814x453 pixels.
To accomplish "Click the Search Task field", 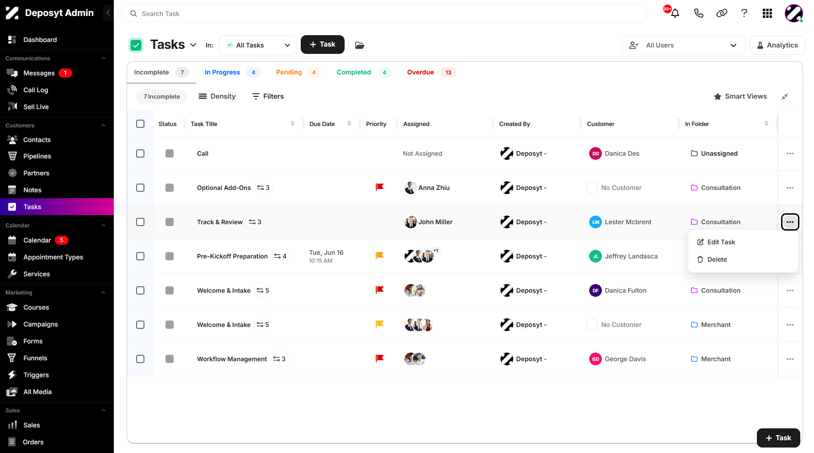I will pos(385,14).
